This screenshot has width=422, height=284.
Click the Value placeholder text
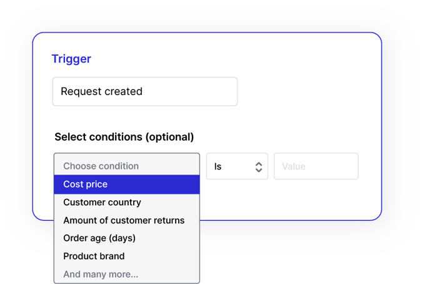click(x=294, y=167)
